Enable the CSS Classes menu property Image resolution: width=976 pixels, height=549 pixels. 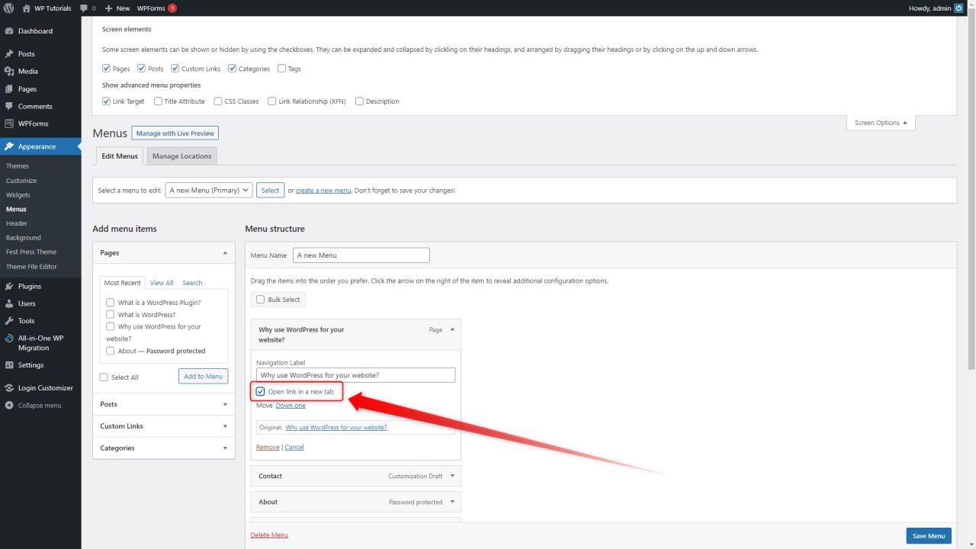coord(218,101)
